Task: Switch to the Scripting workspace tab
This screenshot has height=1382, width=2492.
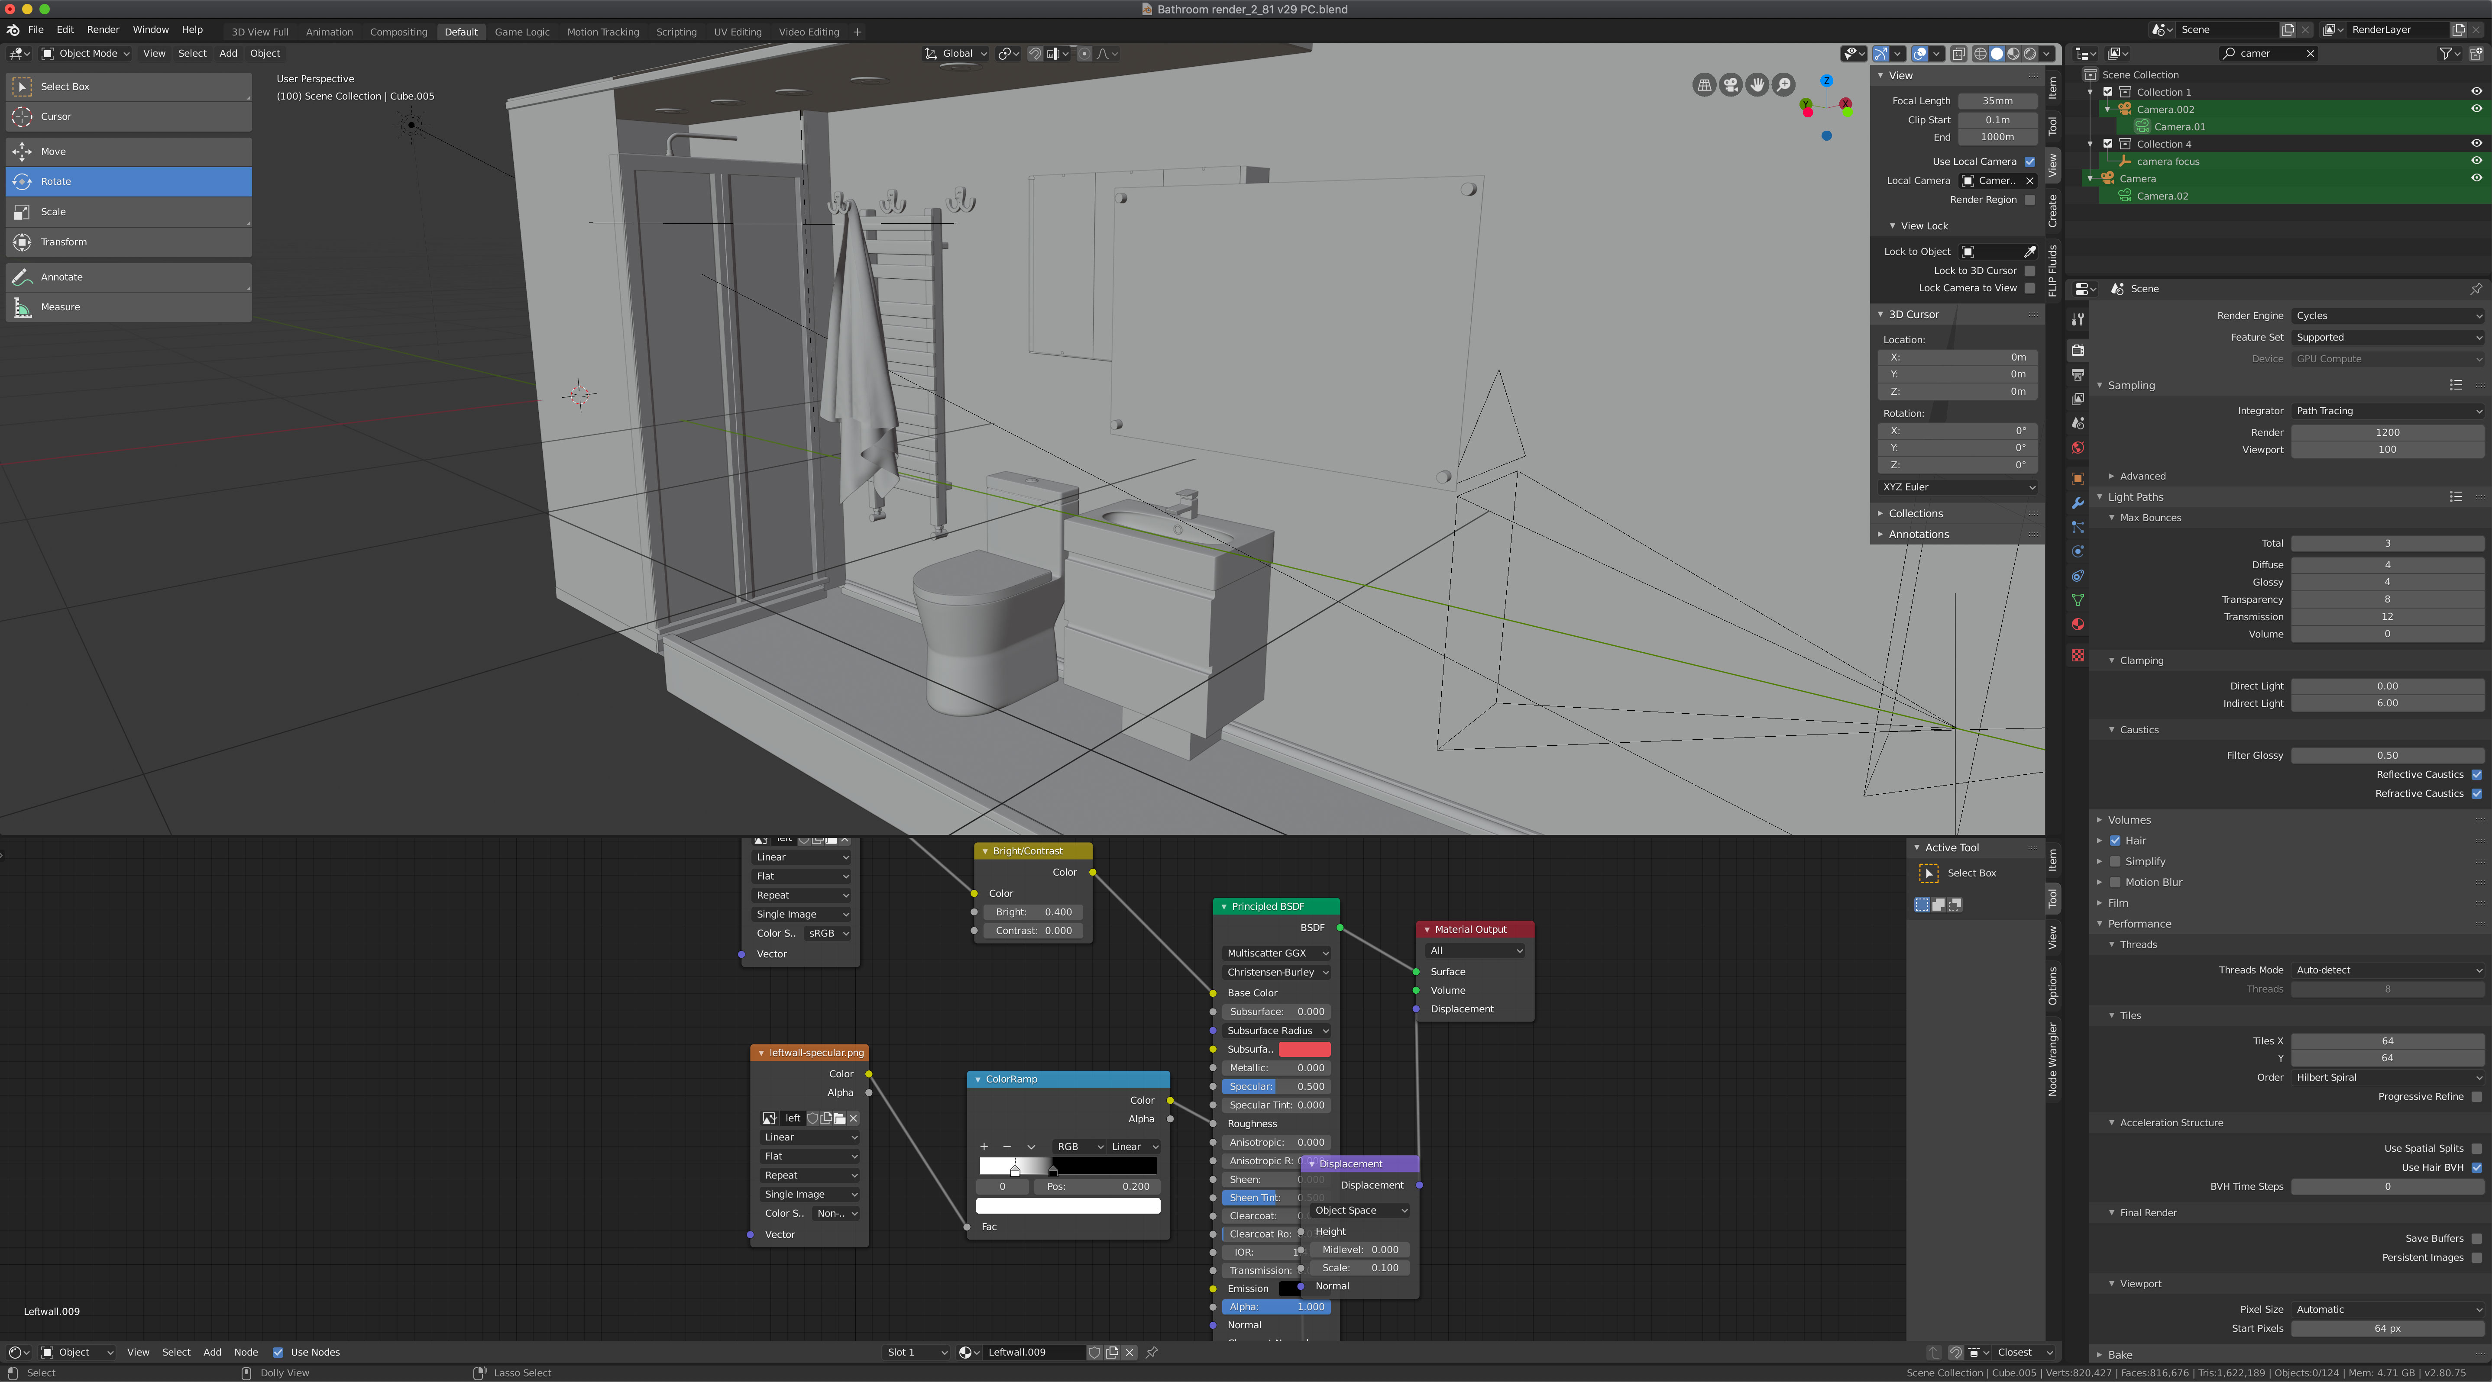Action: [676, 32]
